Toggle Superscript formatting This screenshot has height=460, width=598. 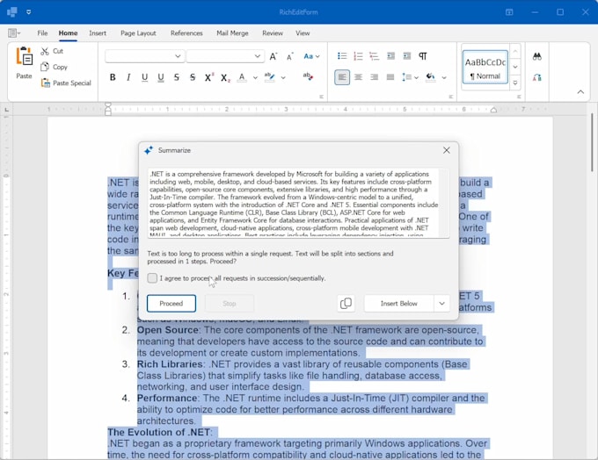click(209, 77)
